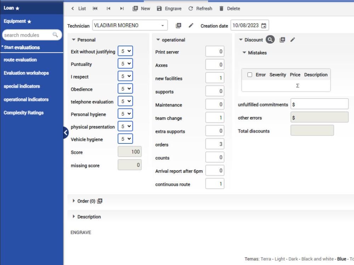Go to last record icon
This screenshot has width=354, height=265.
point(122,8)
